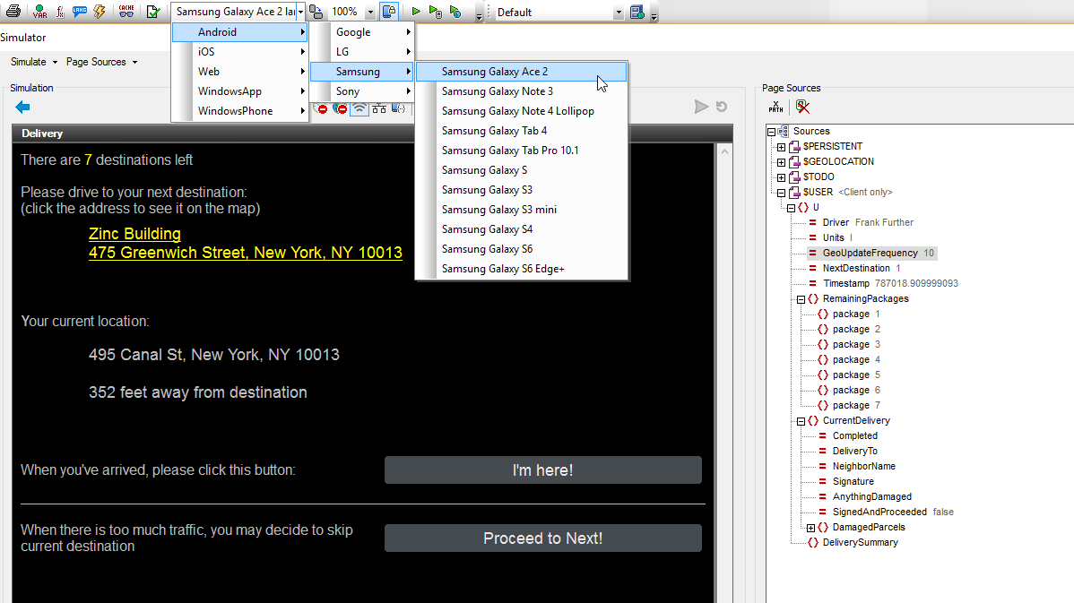Image resolution: width=1074 pixels, height=603 pixels.
Task: Click the XPath icon in Page Sources
Action: 776,107
